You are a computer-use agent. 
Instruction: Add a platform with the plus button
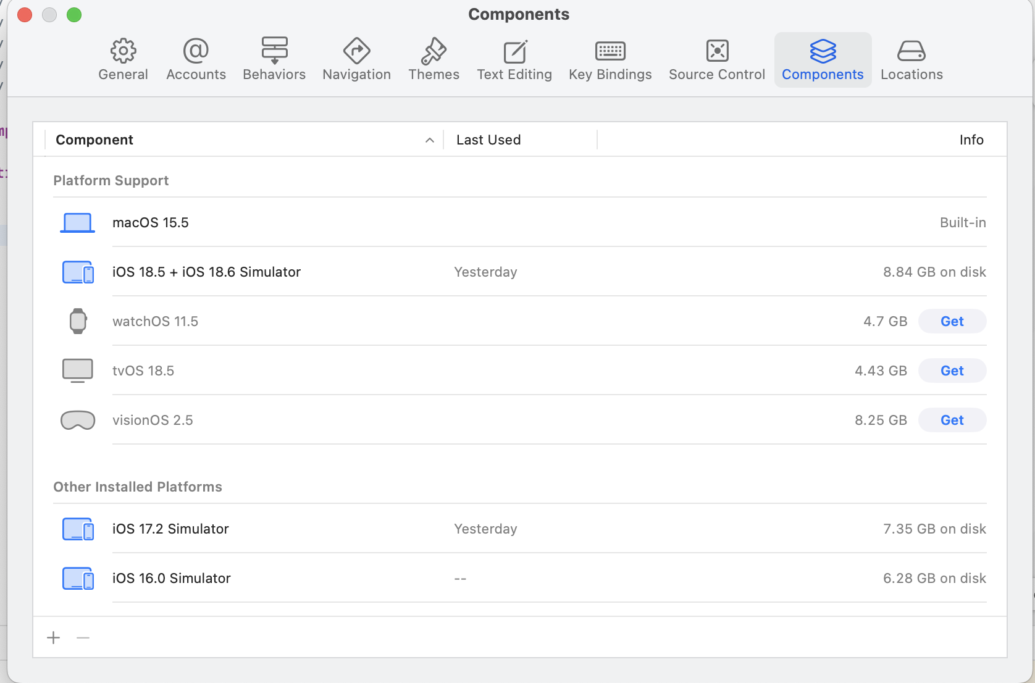point(54,637)
